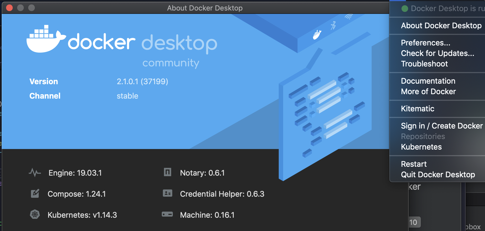Click the Compose pencil icon
The image size is (485, 231).
click(x=35, y=193)
